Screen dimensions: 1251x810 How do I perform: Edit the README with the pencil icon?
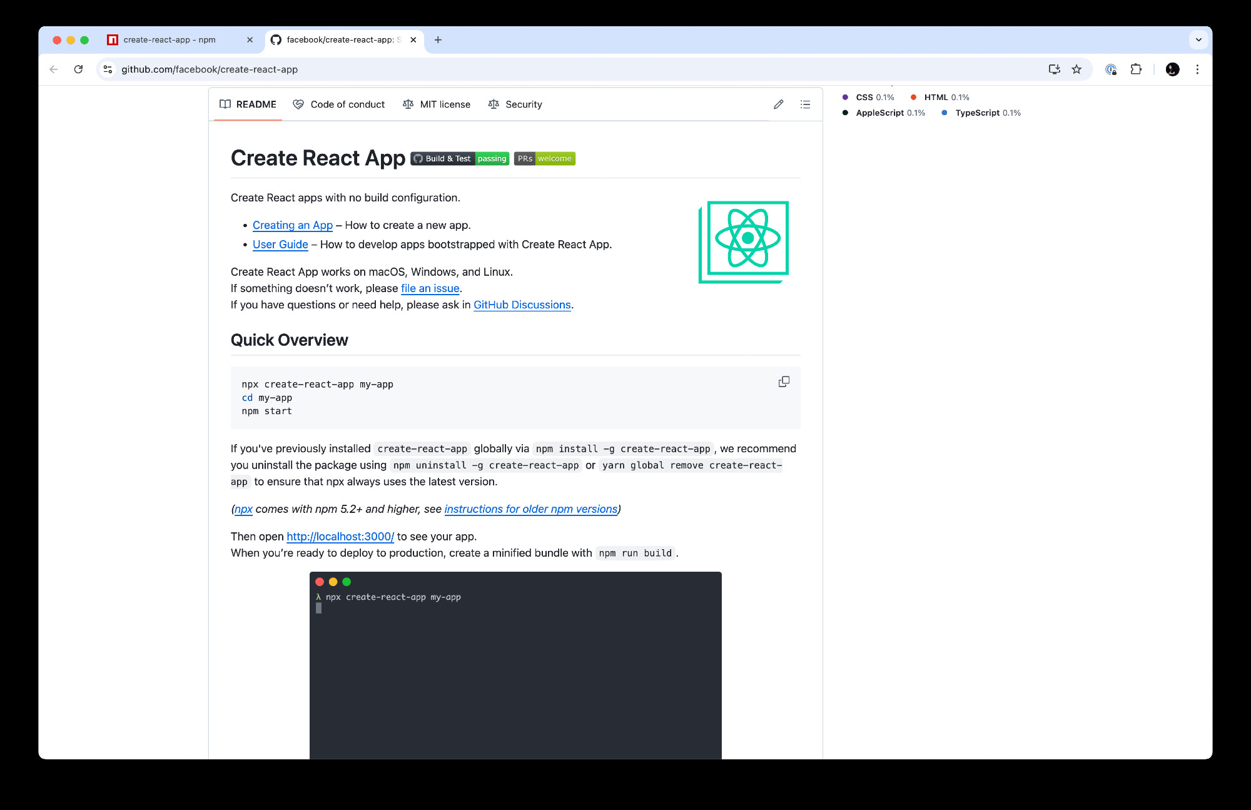[778, 104]
